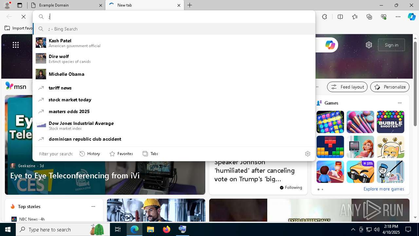
Task: Select the masters odds 2025 suggestion
Action: click(x=174, y=111)
